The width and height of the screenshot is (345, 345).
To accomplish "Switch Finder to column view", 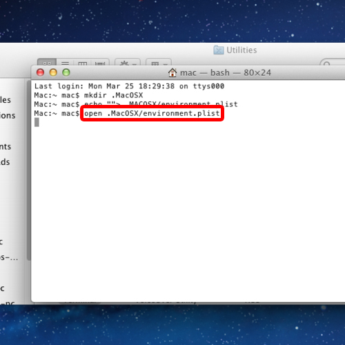I will click(x=83, y=63).
